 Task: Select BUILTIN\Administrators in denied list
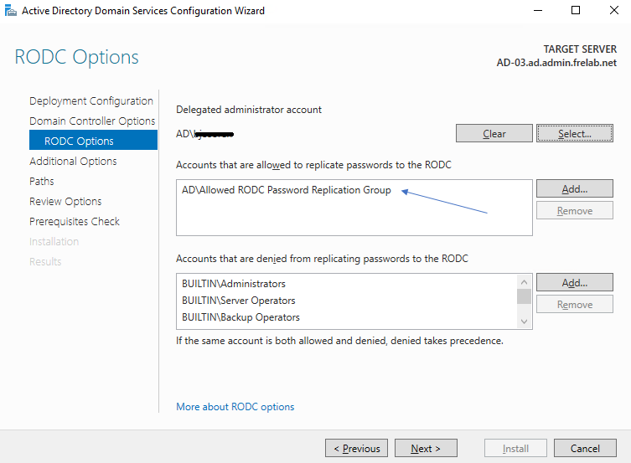[234, 284]
